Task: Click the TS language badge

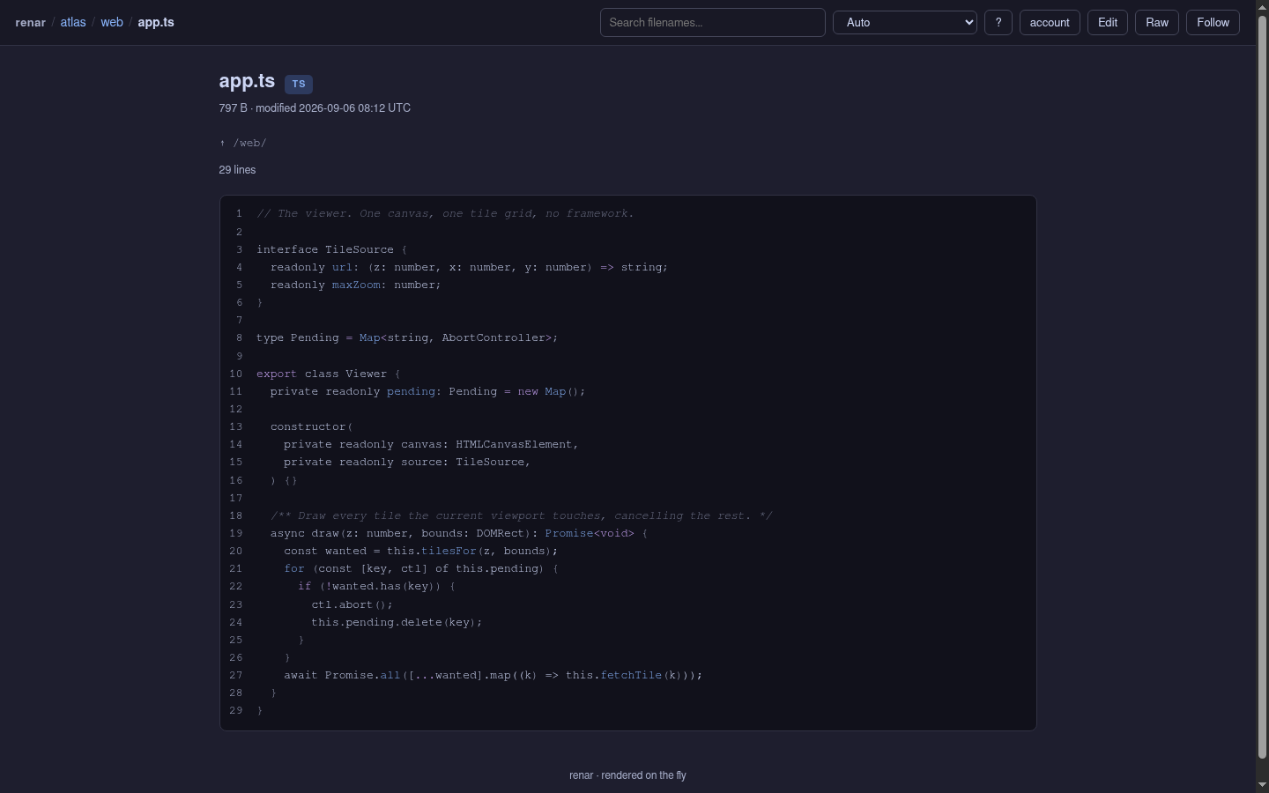Action: 299,84
